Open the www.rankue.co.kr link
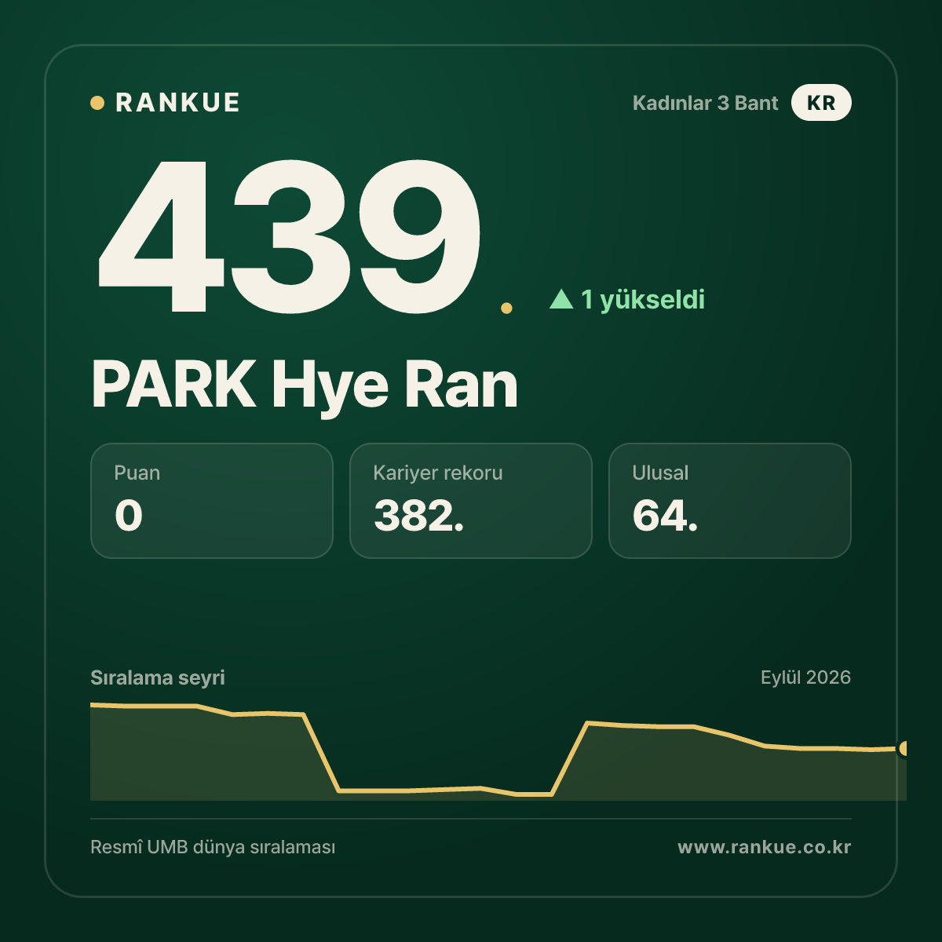 point(765,848)
